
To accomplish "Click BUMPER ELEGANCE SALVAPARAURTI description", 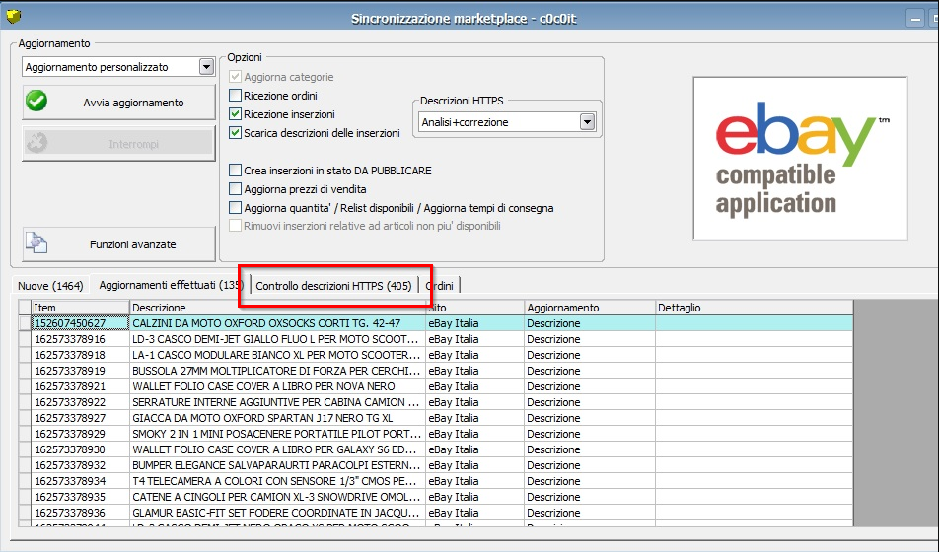I will click(x=277, y=465).
